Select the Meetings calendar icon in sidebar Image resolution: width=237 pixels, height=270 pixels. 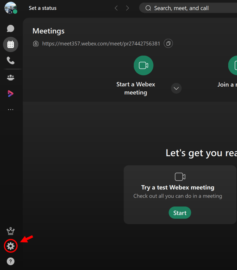tap(10, 45)
